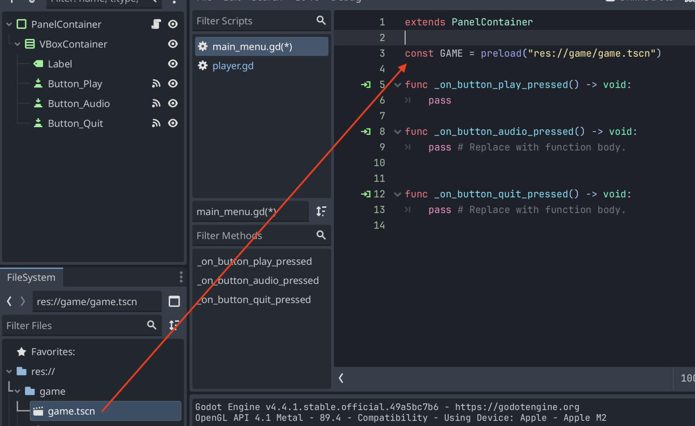Click the connection arrow in line 5 gutter
Image resolution: width=695 pixels, height=426 pixels.
tap(365, 85)
